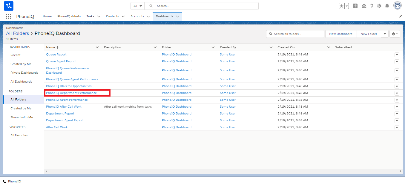Select Private Dashboards in sidebar
This screenshot has width=405, height=186.
[24, 73]
